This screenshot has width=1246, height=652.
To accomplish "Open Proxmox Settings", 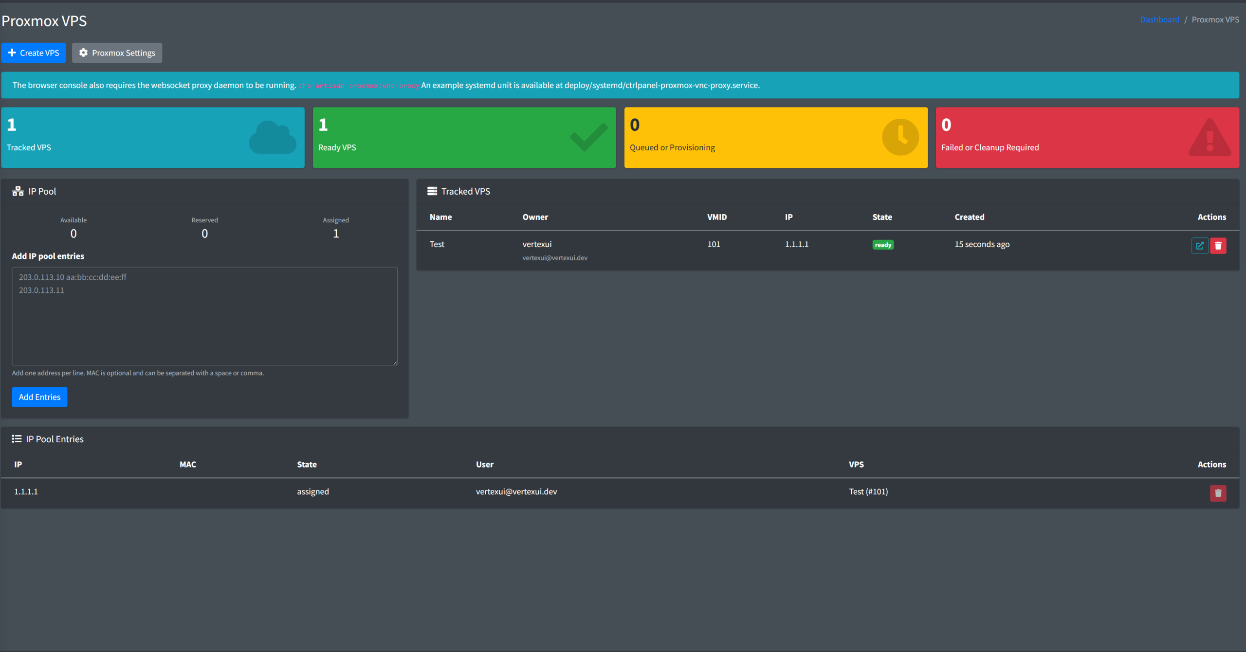I will tap(117, 53).
